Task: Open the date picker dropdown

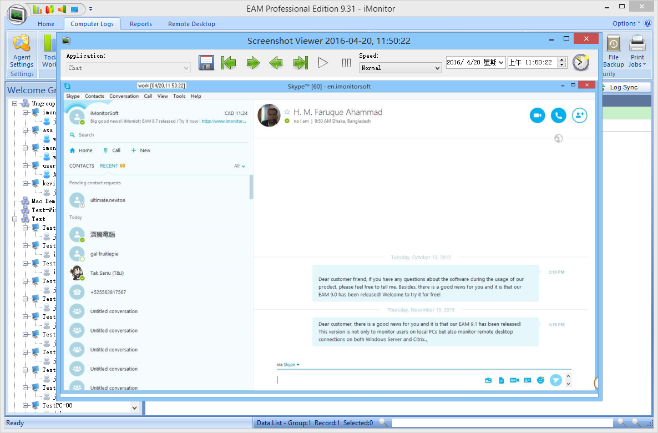Action: click(502, 63)
